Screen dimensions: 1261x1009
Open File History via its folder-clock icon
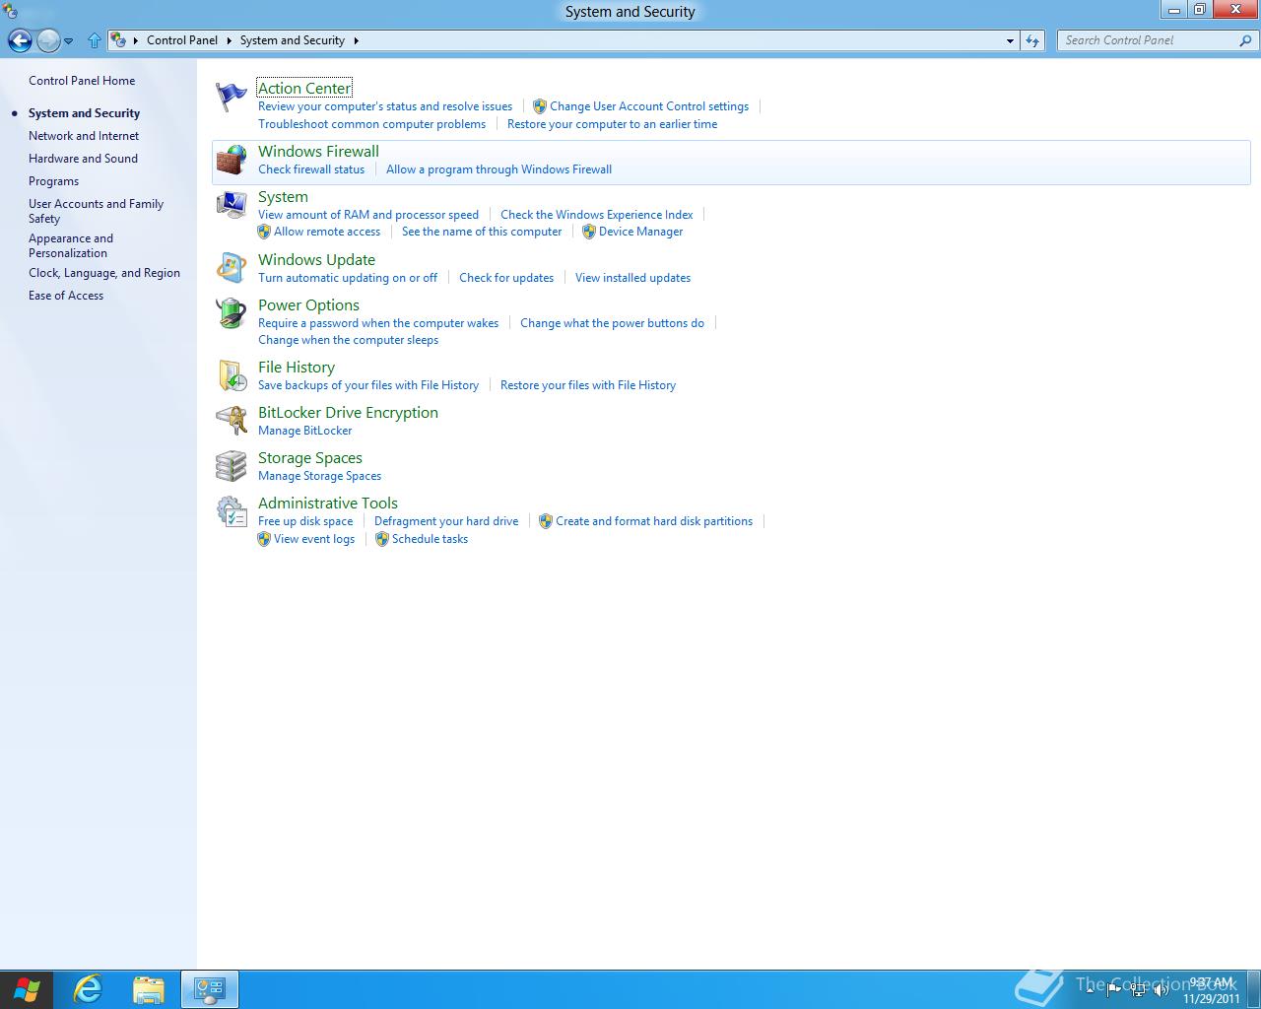click(232, 375)
